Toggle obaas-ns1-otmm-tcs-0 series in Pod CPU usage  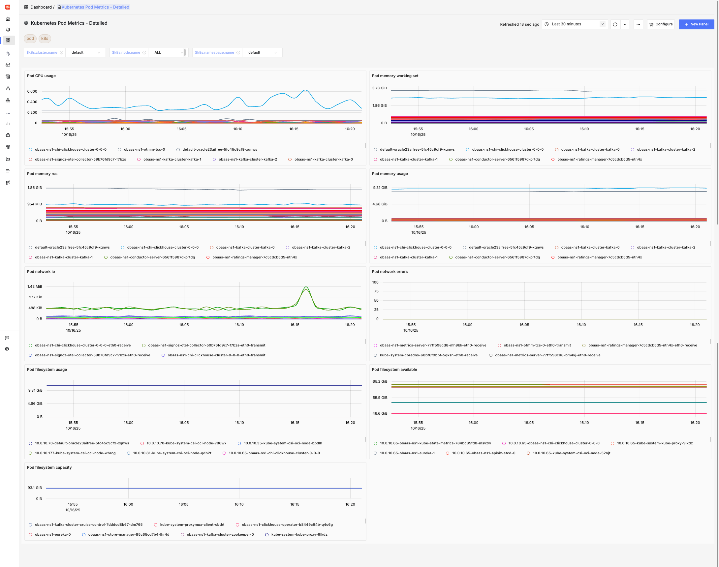click(x=145, y=149)
